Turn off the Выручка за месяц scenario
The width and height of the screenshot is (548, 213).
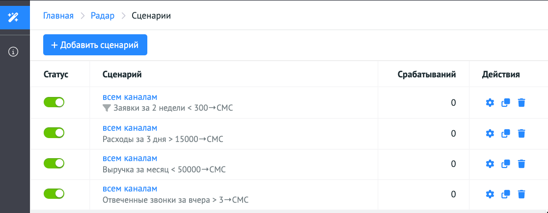click(54, 163)
